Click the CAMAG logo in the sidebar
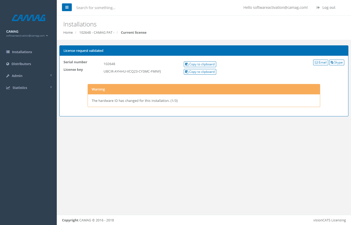351x225 pixels. point(28,18)
